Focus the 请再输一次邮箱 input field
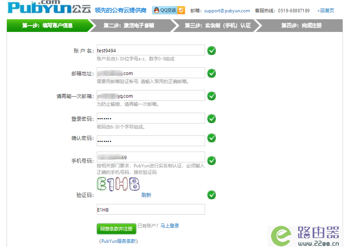This screenshot has width=346, height=247. (151, 95)
